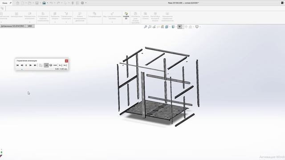The height and width of the screenshot is (160, 285).
Task: Pause the animation playback
Action: [26, 65]
